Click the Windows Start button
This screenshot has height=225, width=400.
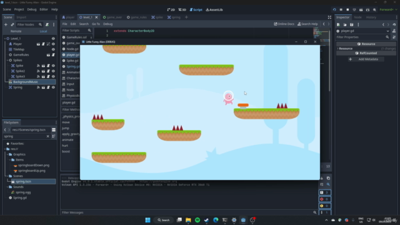pos(147,220)
